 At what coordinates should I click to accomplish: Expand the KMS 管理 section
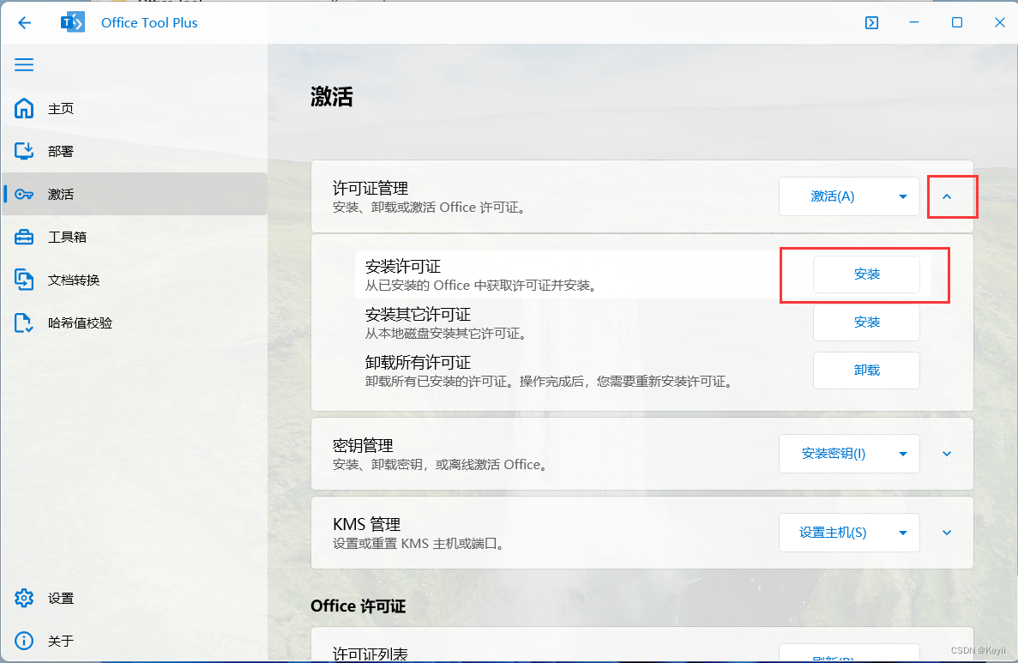click(x=946, y=532)
